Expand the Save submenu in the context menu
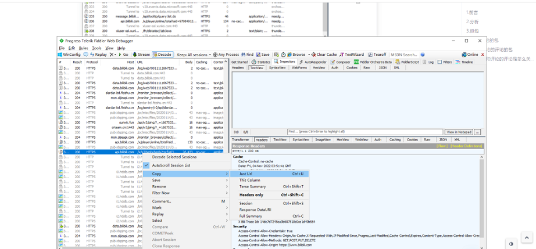Image resolution: width=536 pixels, height=249 pixels. 186,180
